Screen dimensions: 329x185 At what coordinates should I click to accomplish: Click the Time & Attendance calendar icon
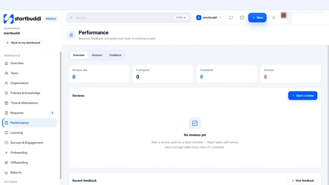pos(6,103)
